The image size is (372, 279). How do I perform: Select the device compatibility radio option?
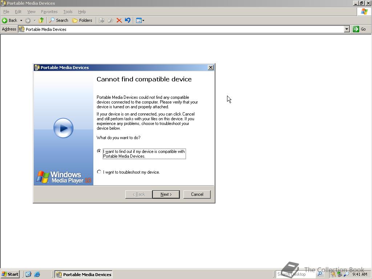(99, 151)
